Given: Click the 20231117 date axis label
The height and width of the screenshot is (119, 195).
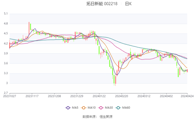Looking at the screenshot, I should (x=32, y=96).
